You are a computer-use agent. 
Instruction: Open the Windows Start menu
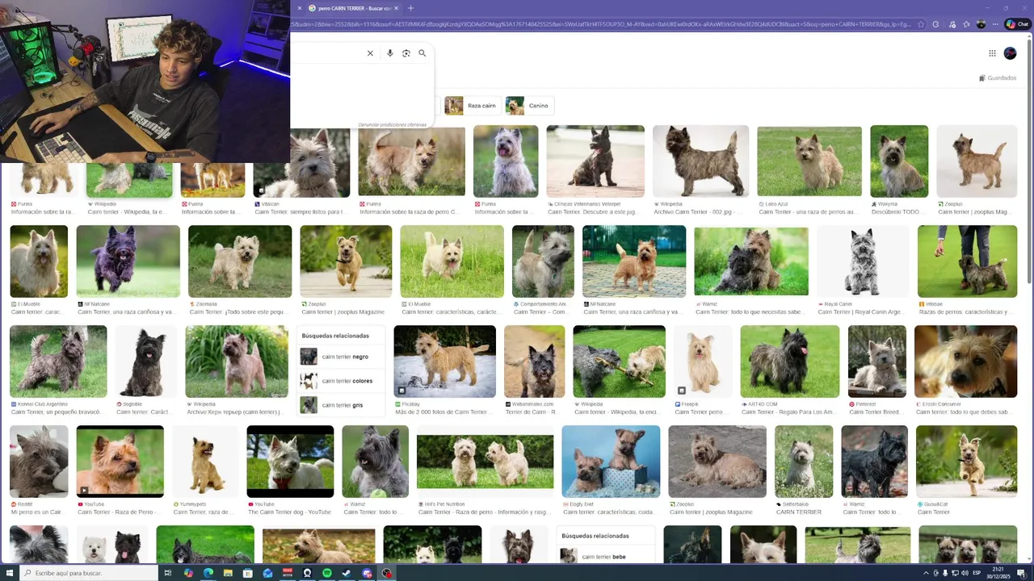click(8, 573)
